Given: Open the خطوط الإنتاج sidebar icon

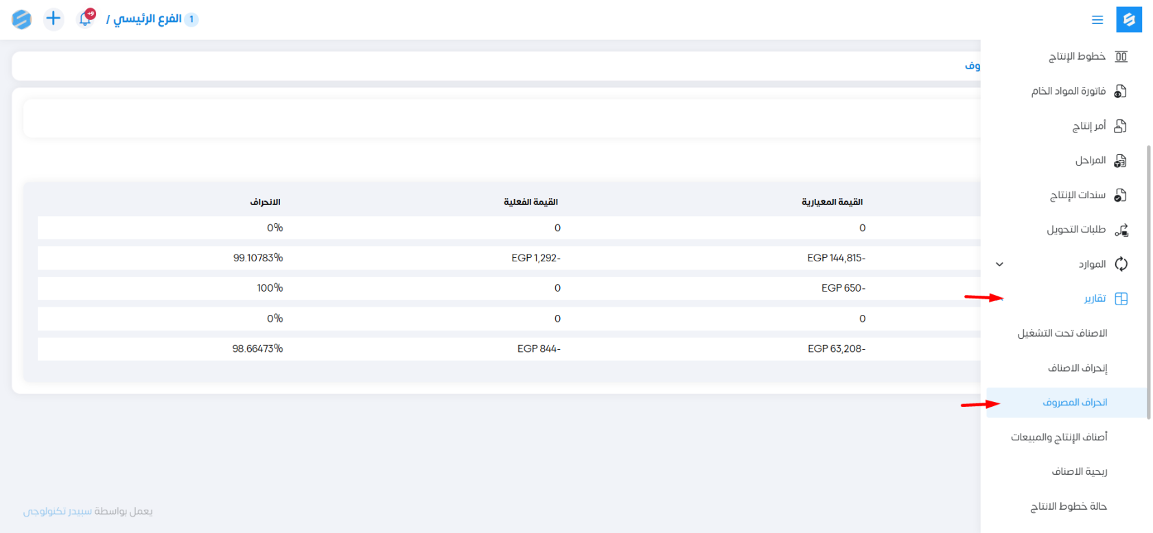Looking at the screenshot, I should (x=1121, y=56).
